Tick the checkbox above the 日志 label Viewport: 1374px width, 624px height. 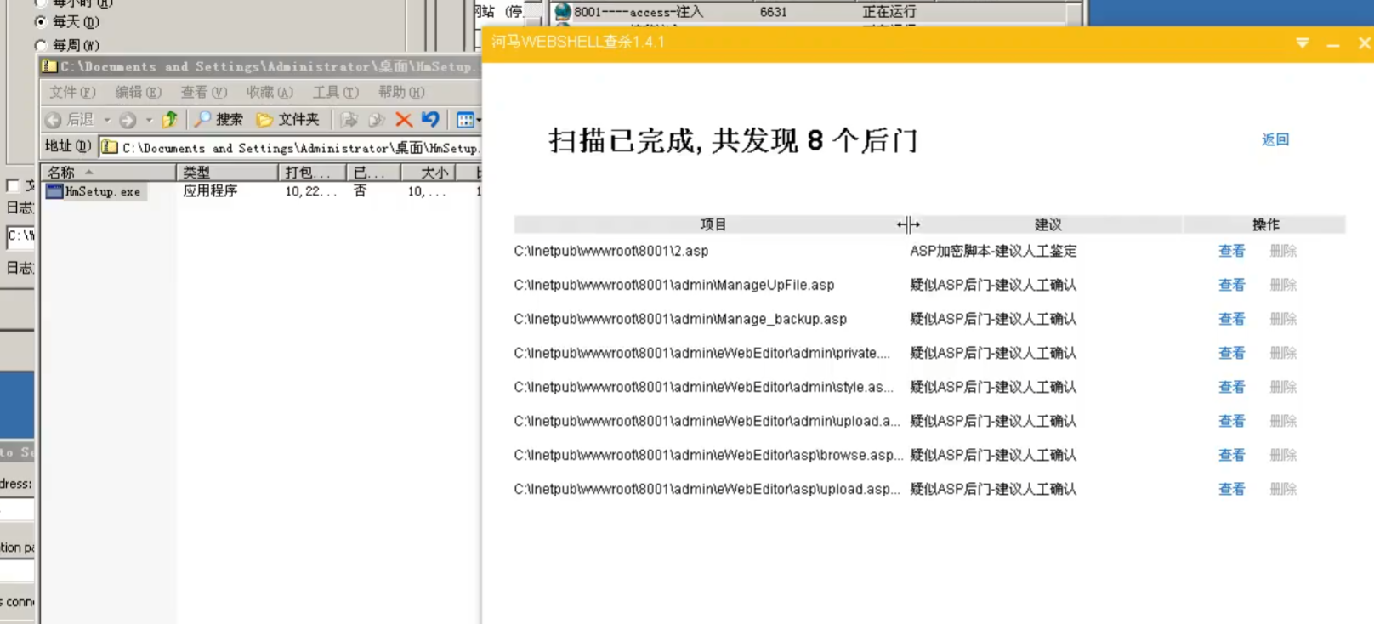point(13,185)
